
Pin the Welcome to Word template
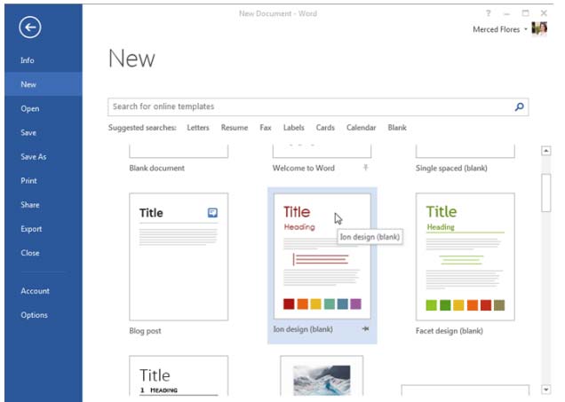point(365,168)
